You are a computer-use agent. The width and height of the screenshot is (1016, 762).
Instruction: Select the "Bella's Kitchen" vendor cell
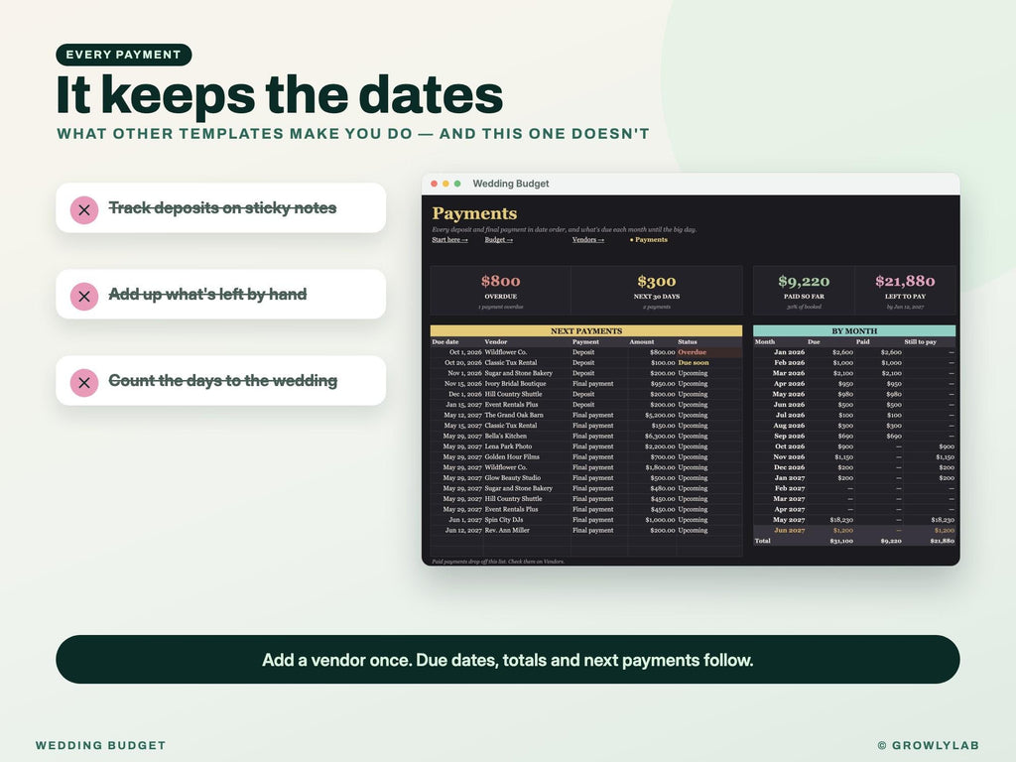[x=505, y=437]
